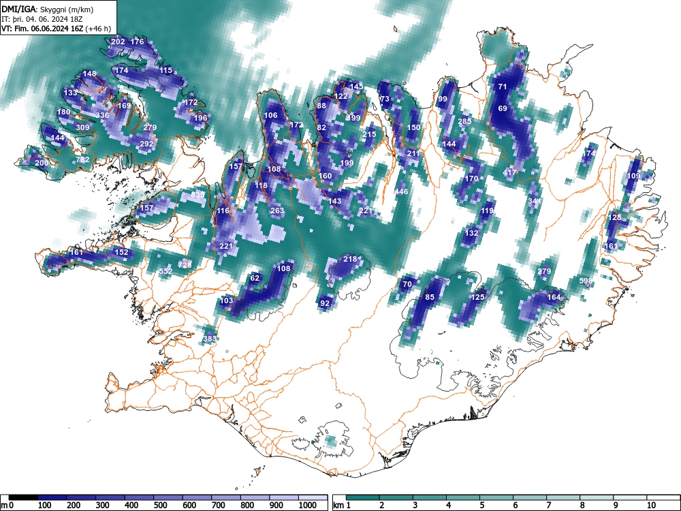Select the teal swatch between km 5 and 6
The height and width of the screenshot is (511, 681).
click(496, 497)
